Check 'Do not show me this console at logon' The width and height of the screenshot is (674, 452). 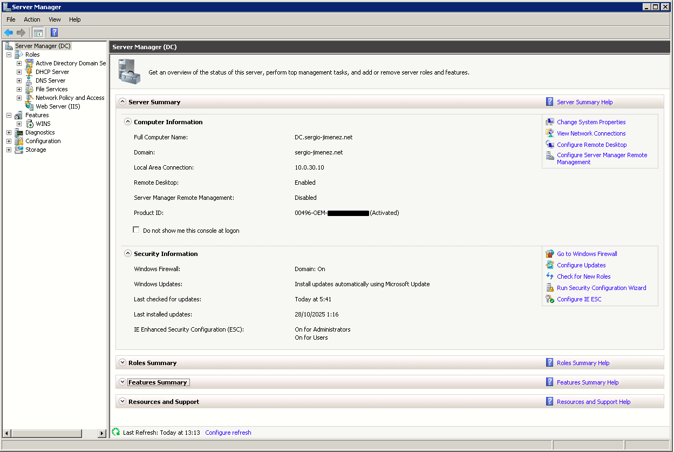(x=136, y=230)
